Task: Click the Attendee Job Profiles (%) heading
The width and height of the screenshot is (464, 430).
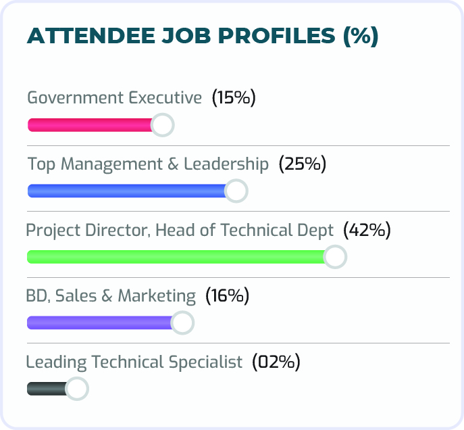Action: (203, 37)
